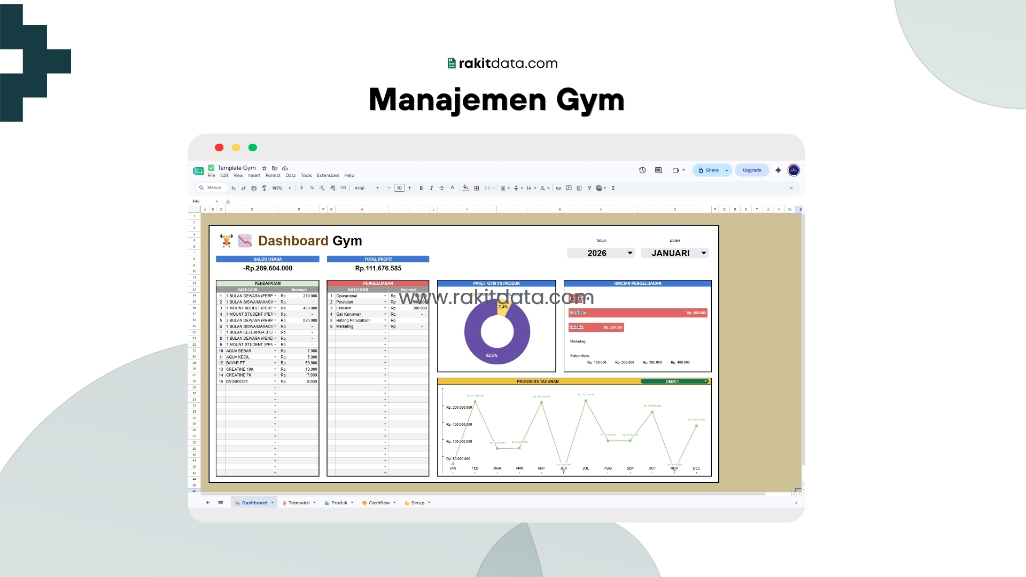Viewport: 1026px width, 577px height.
Task: Apply currency format with dollar icon
Action: click(x=301, y=188)
